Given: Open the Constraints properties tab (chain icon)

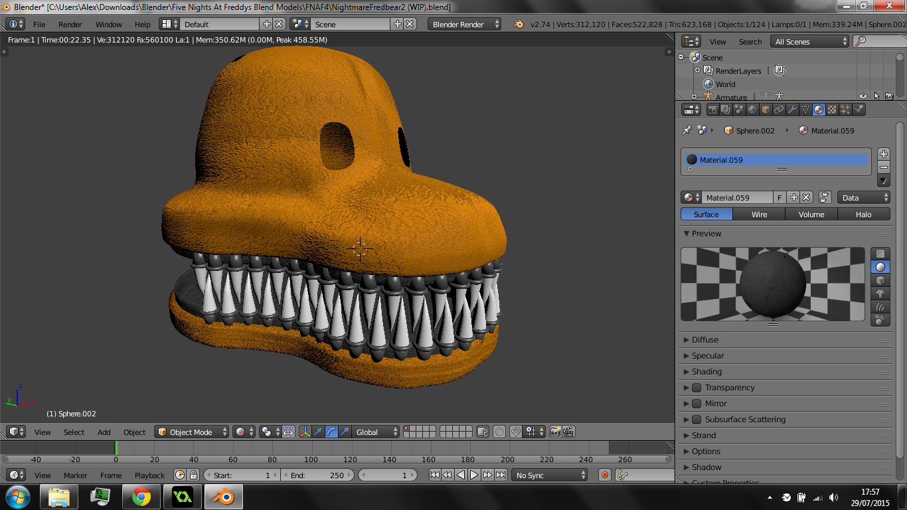Looking at the screenshot, I should 779,110.
